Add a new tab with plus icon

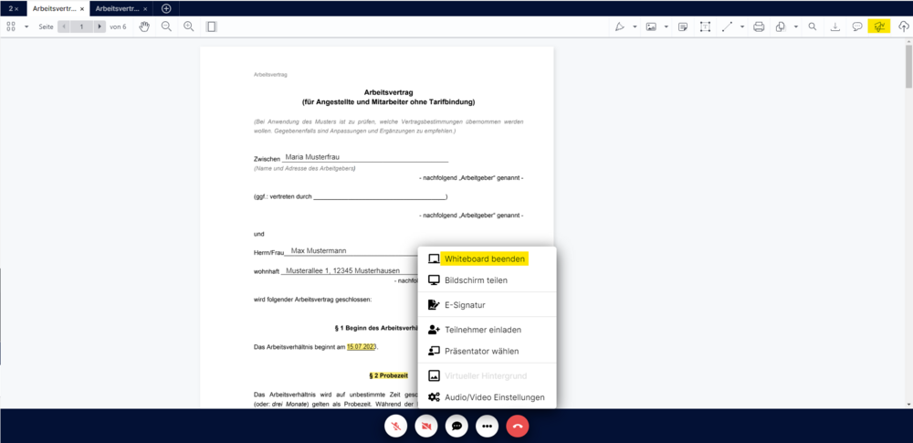[166, 9]
